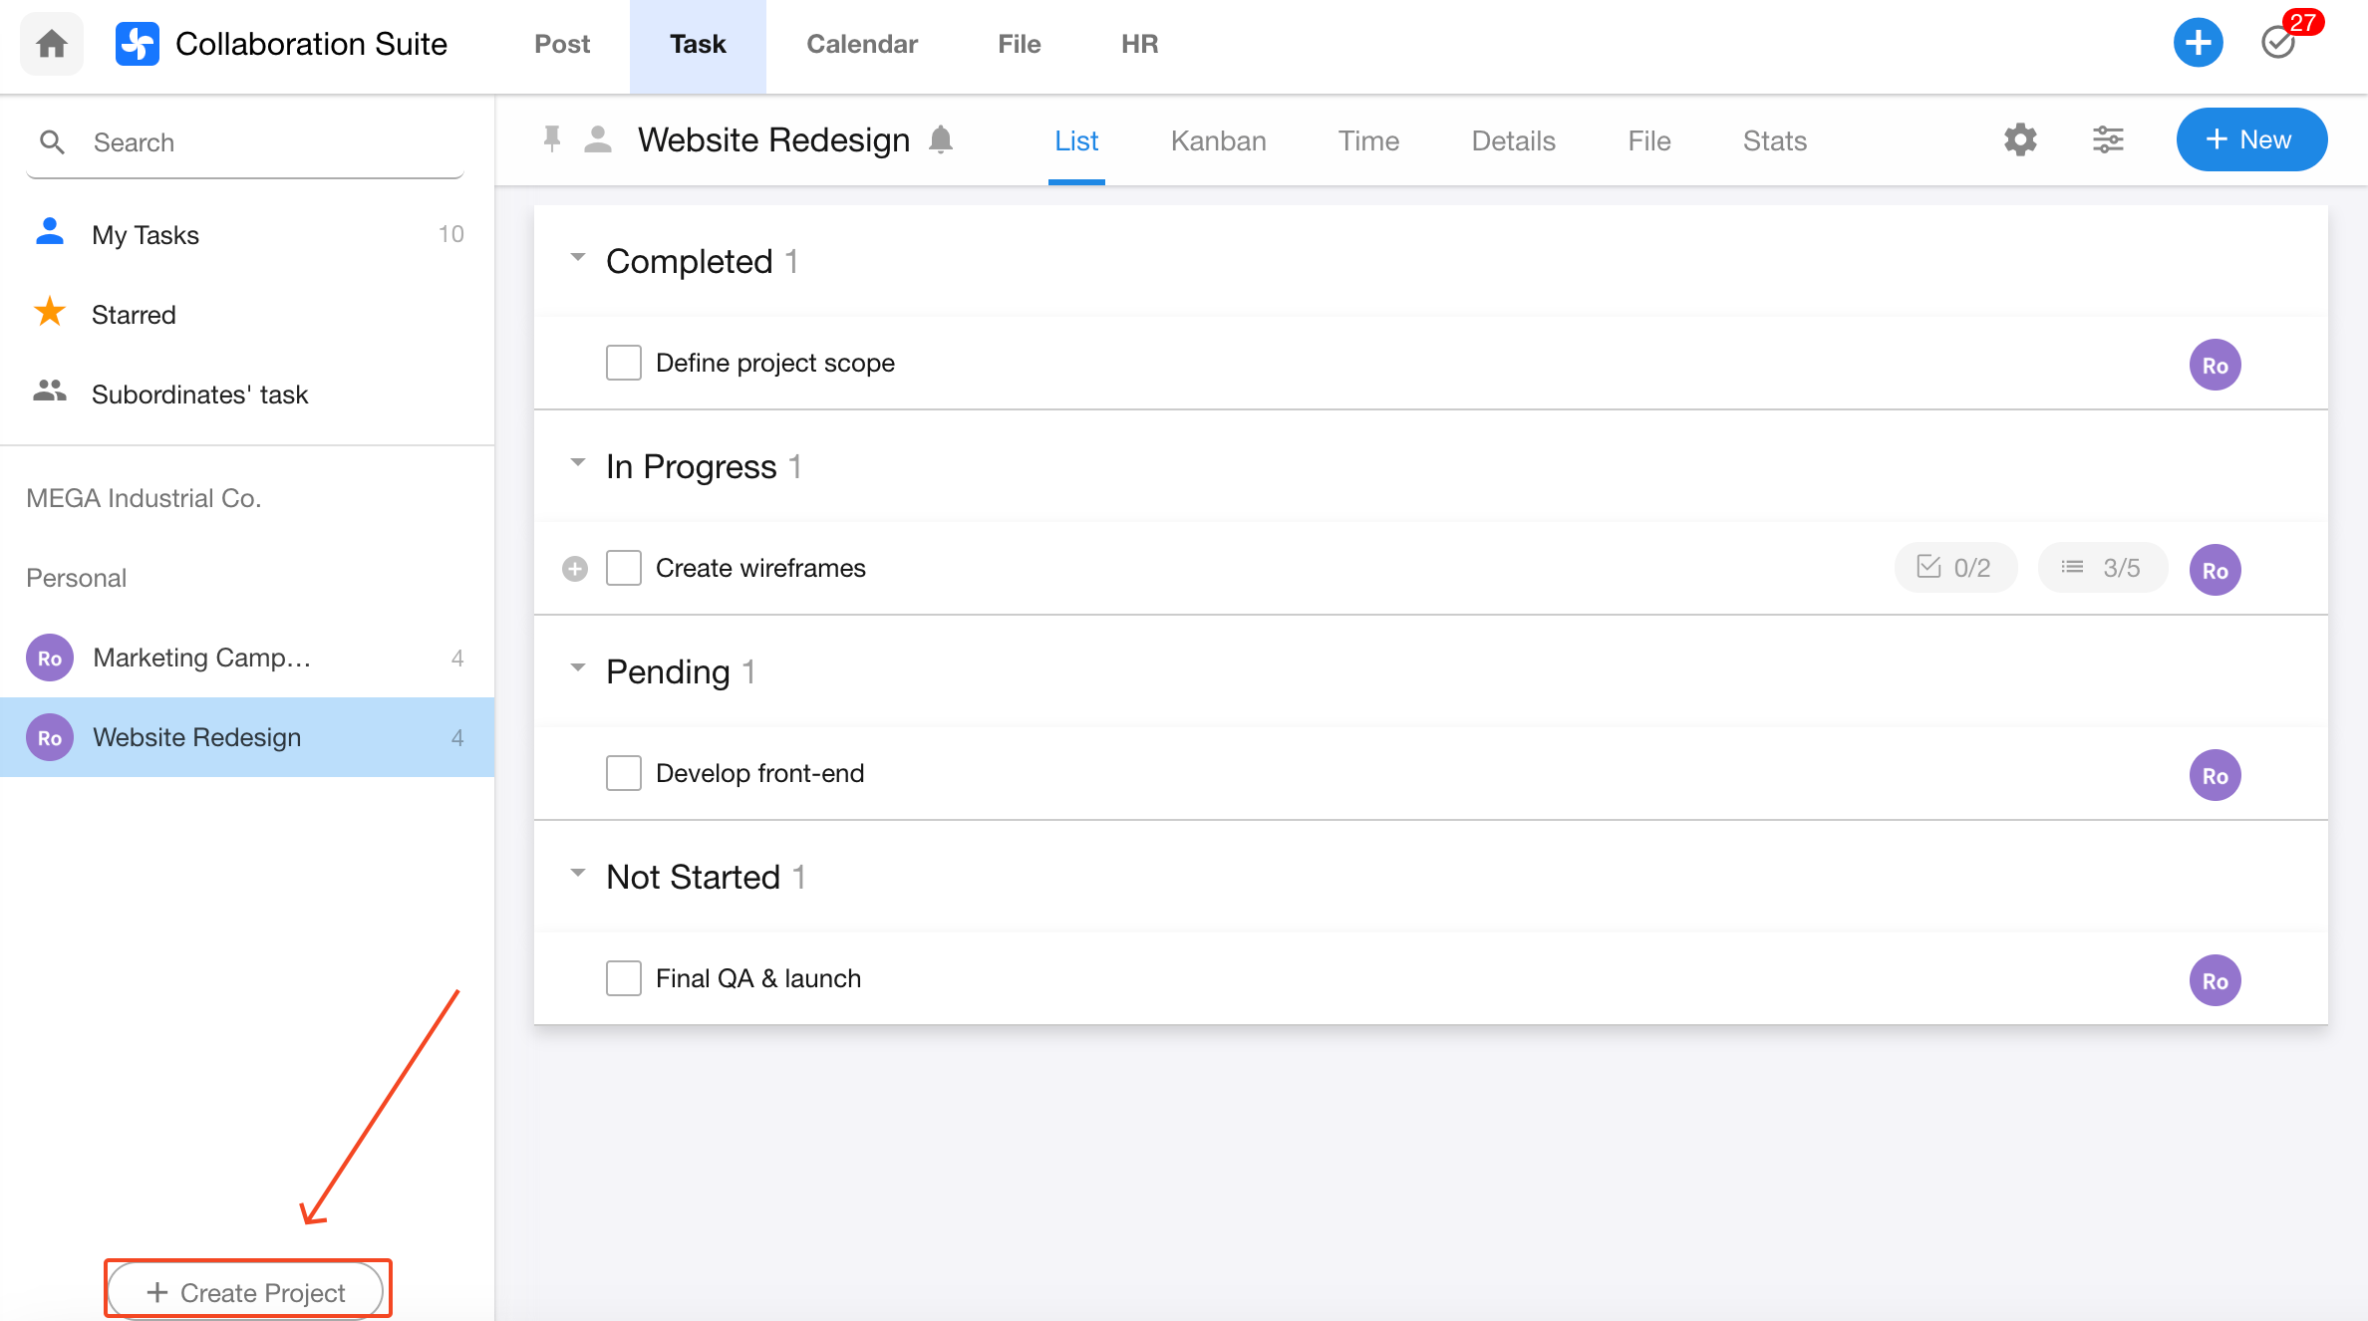Screen dimensions: 2368x1321
Task: Collapse the Not Started section
Action: tap(578, 874)
